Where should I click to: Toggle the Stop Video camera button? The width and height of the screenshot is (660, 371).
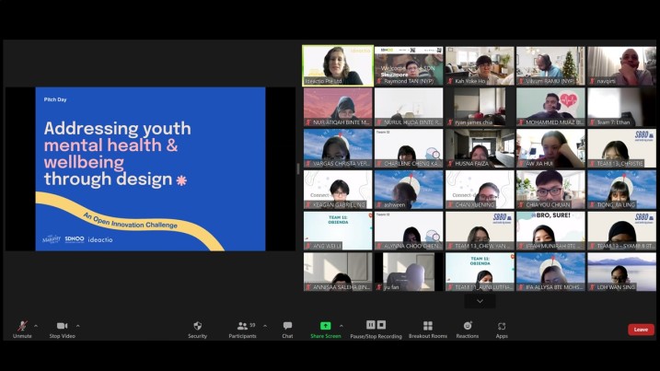tap(62, 326)
